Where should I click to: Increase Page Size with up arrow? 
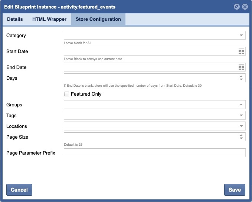tap(241, 135)
